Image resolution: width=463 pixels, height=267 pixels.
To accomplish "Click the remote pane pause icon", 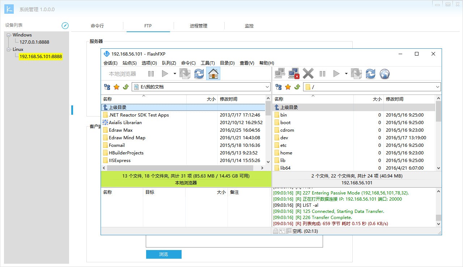I will click(322, 74).
